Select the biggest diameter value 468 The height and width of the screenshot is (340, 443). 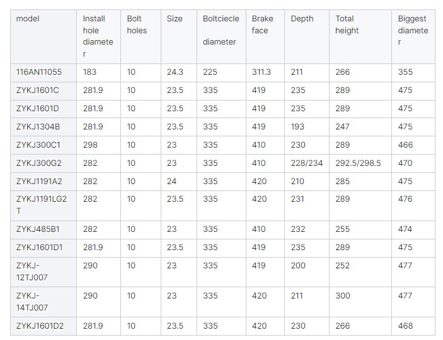pyautogui.click(x=405, y=326)
